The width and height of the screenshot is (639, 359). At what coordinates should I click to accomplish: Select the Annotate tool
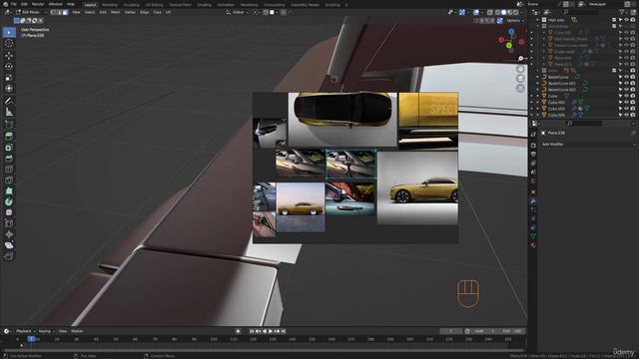click(9, 101)
